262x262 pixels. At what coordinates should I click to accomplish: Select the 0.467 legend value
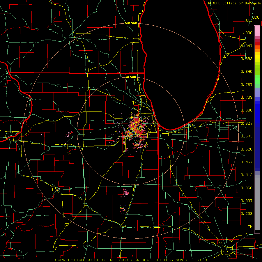tap(247, 162)
